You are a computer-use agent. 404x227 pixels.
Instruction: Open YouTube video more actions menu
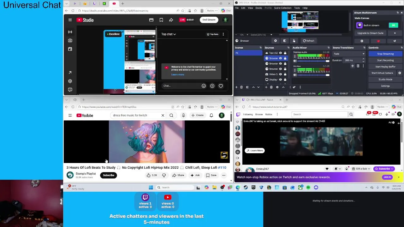(x=224, y=175)
